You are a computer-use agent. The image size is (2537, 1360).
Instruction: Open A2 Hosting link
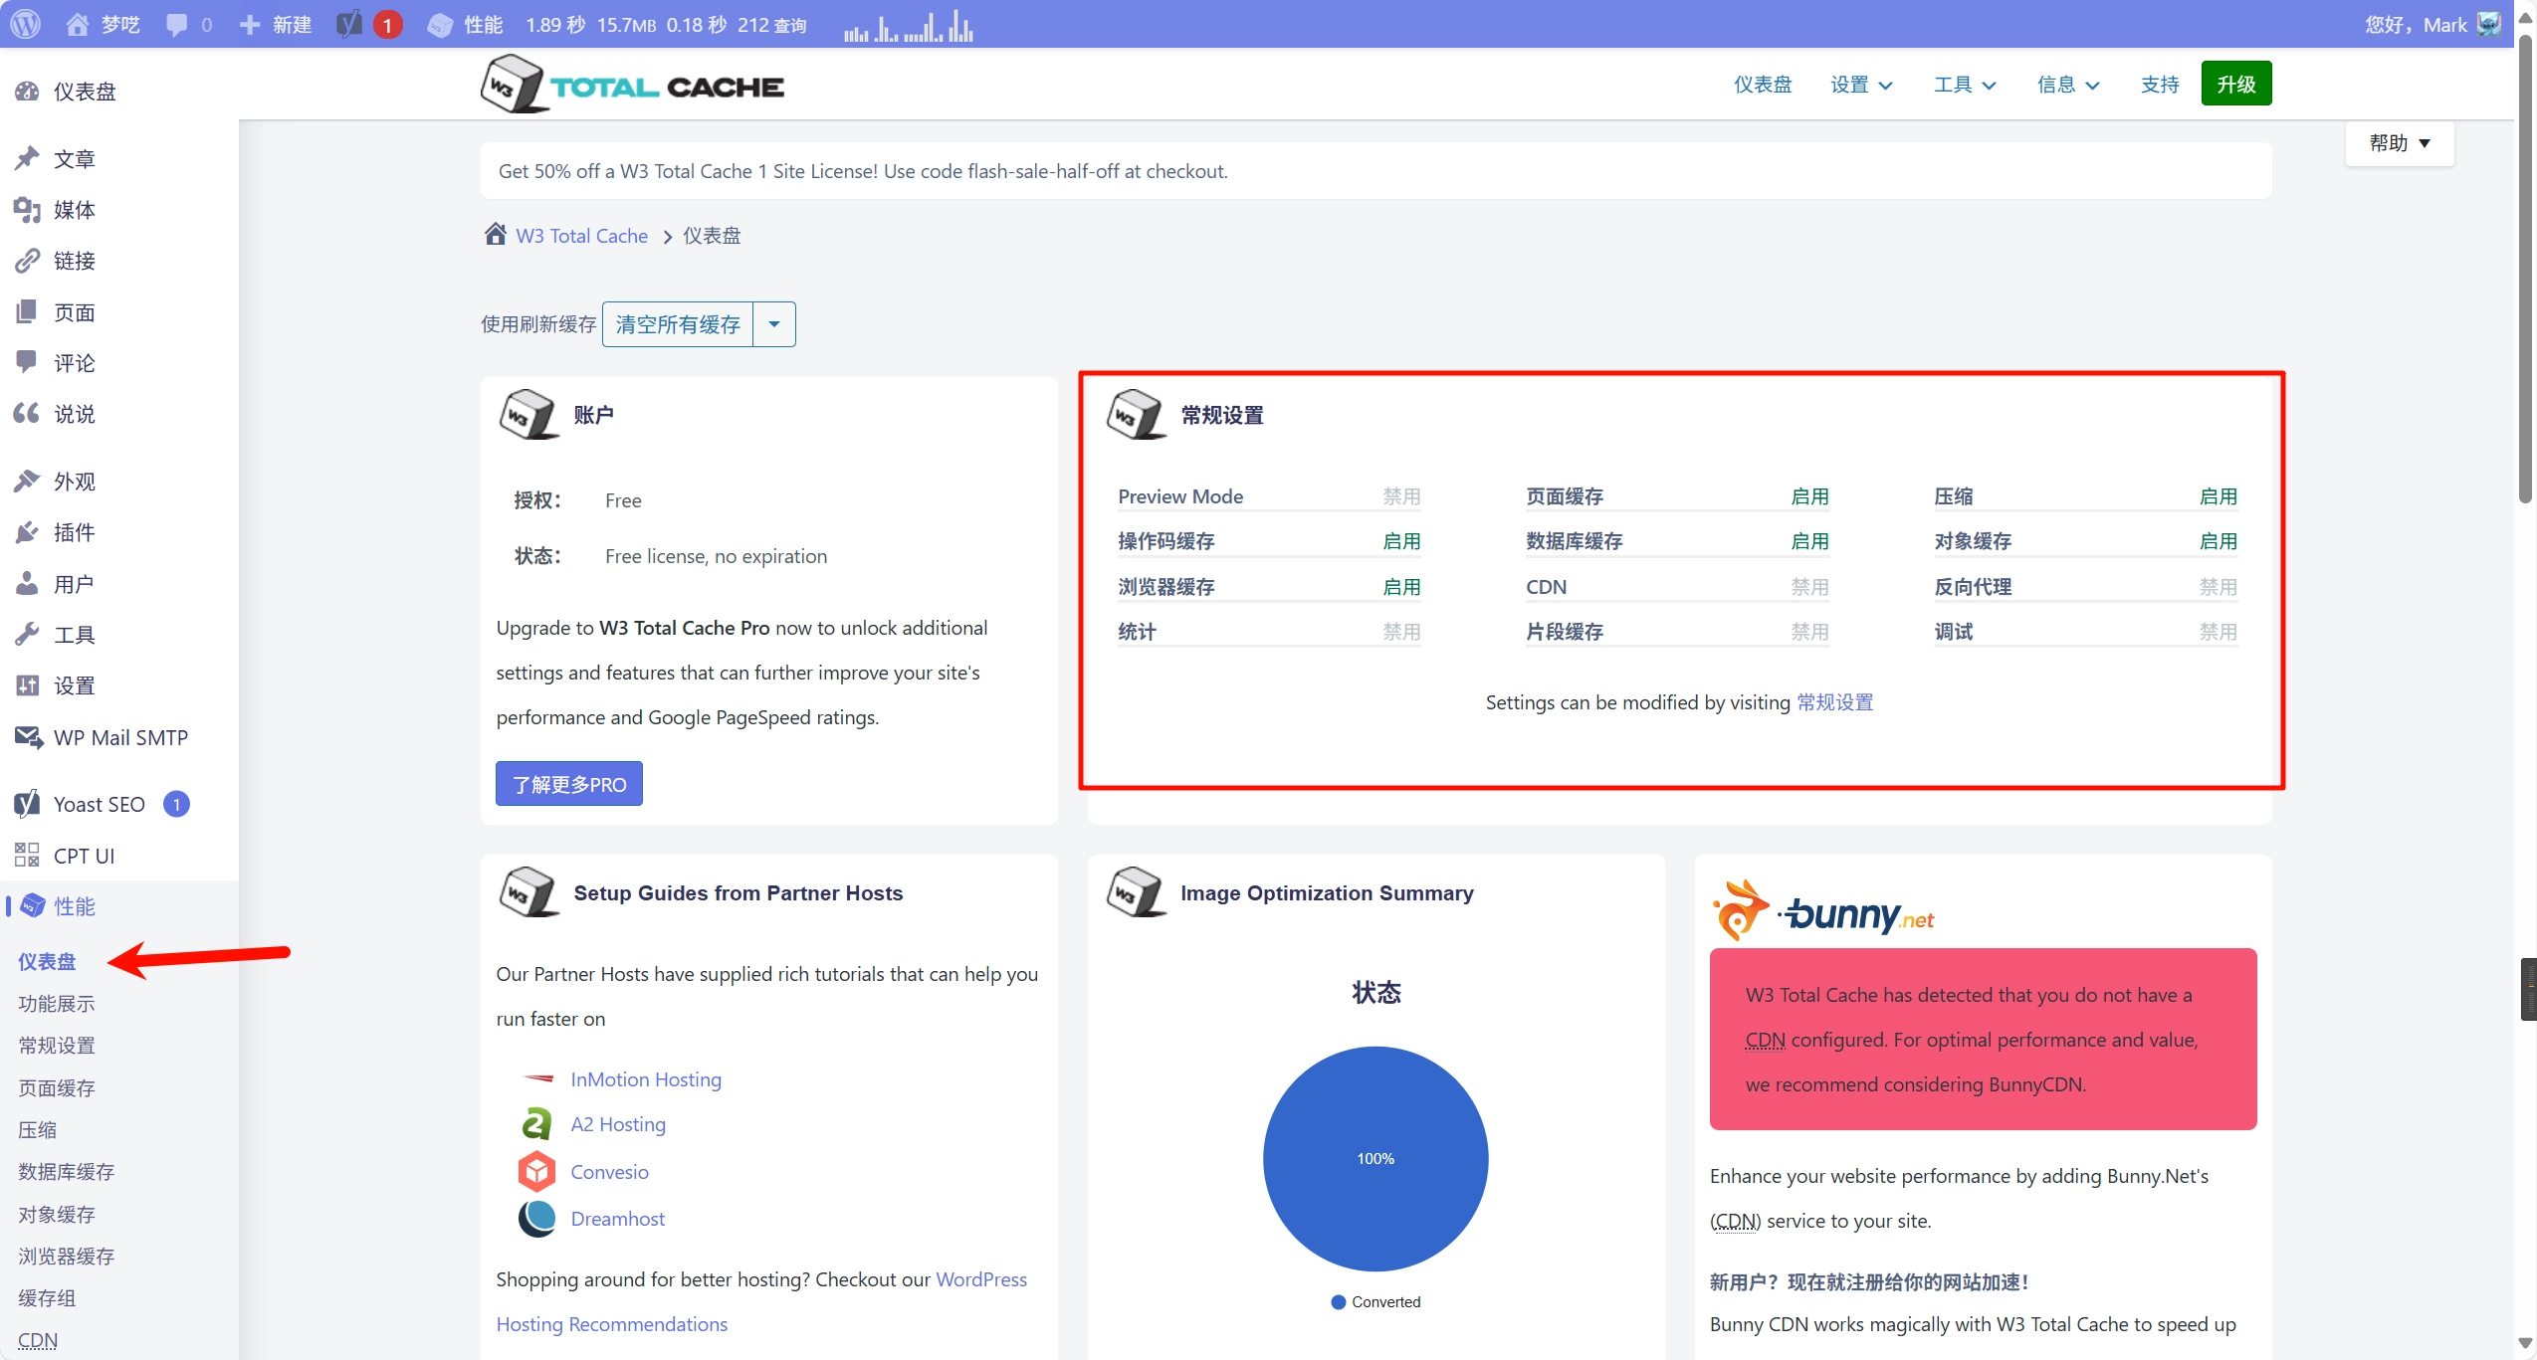click(618, 1124)
